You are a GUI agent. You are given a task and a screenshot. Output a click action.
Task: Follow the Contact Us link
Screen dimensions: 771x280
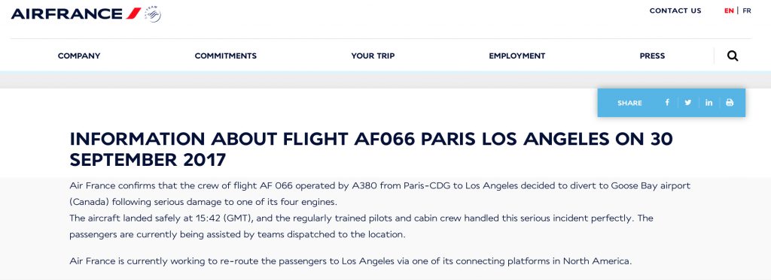click(675, 11)
